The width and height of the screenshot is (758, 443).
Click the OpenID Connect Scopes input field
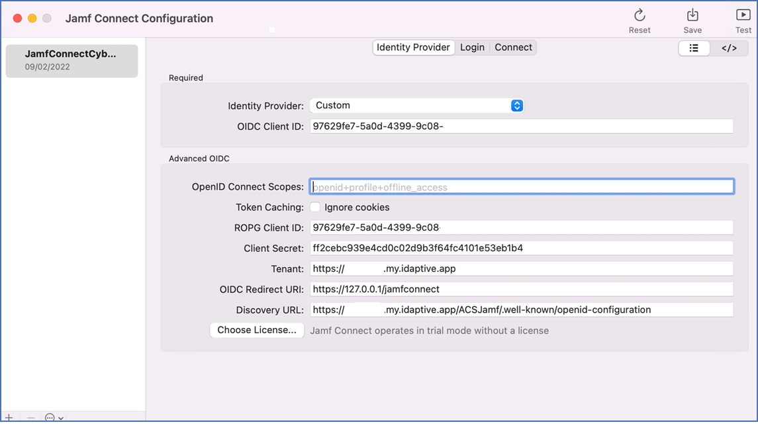(x=522, y=186)
